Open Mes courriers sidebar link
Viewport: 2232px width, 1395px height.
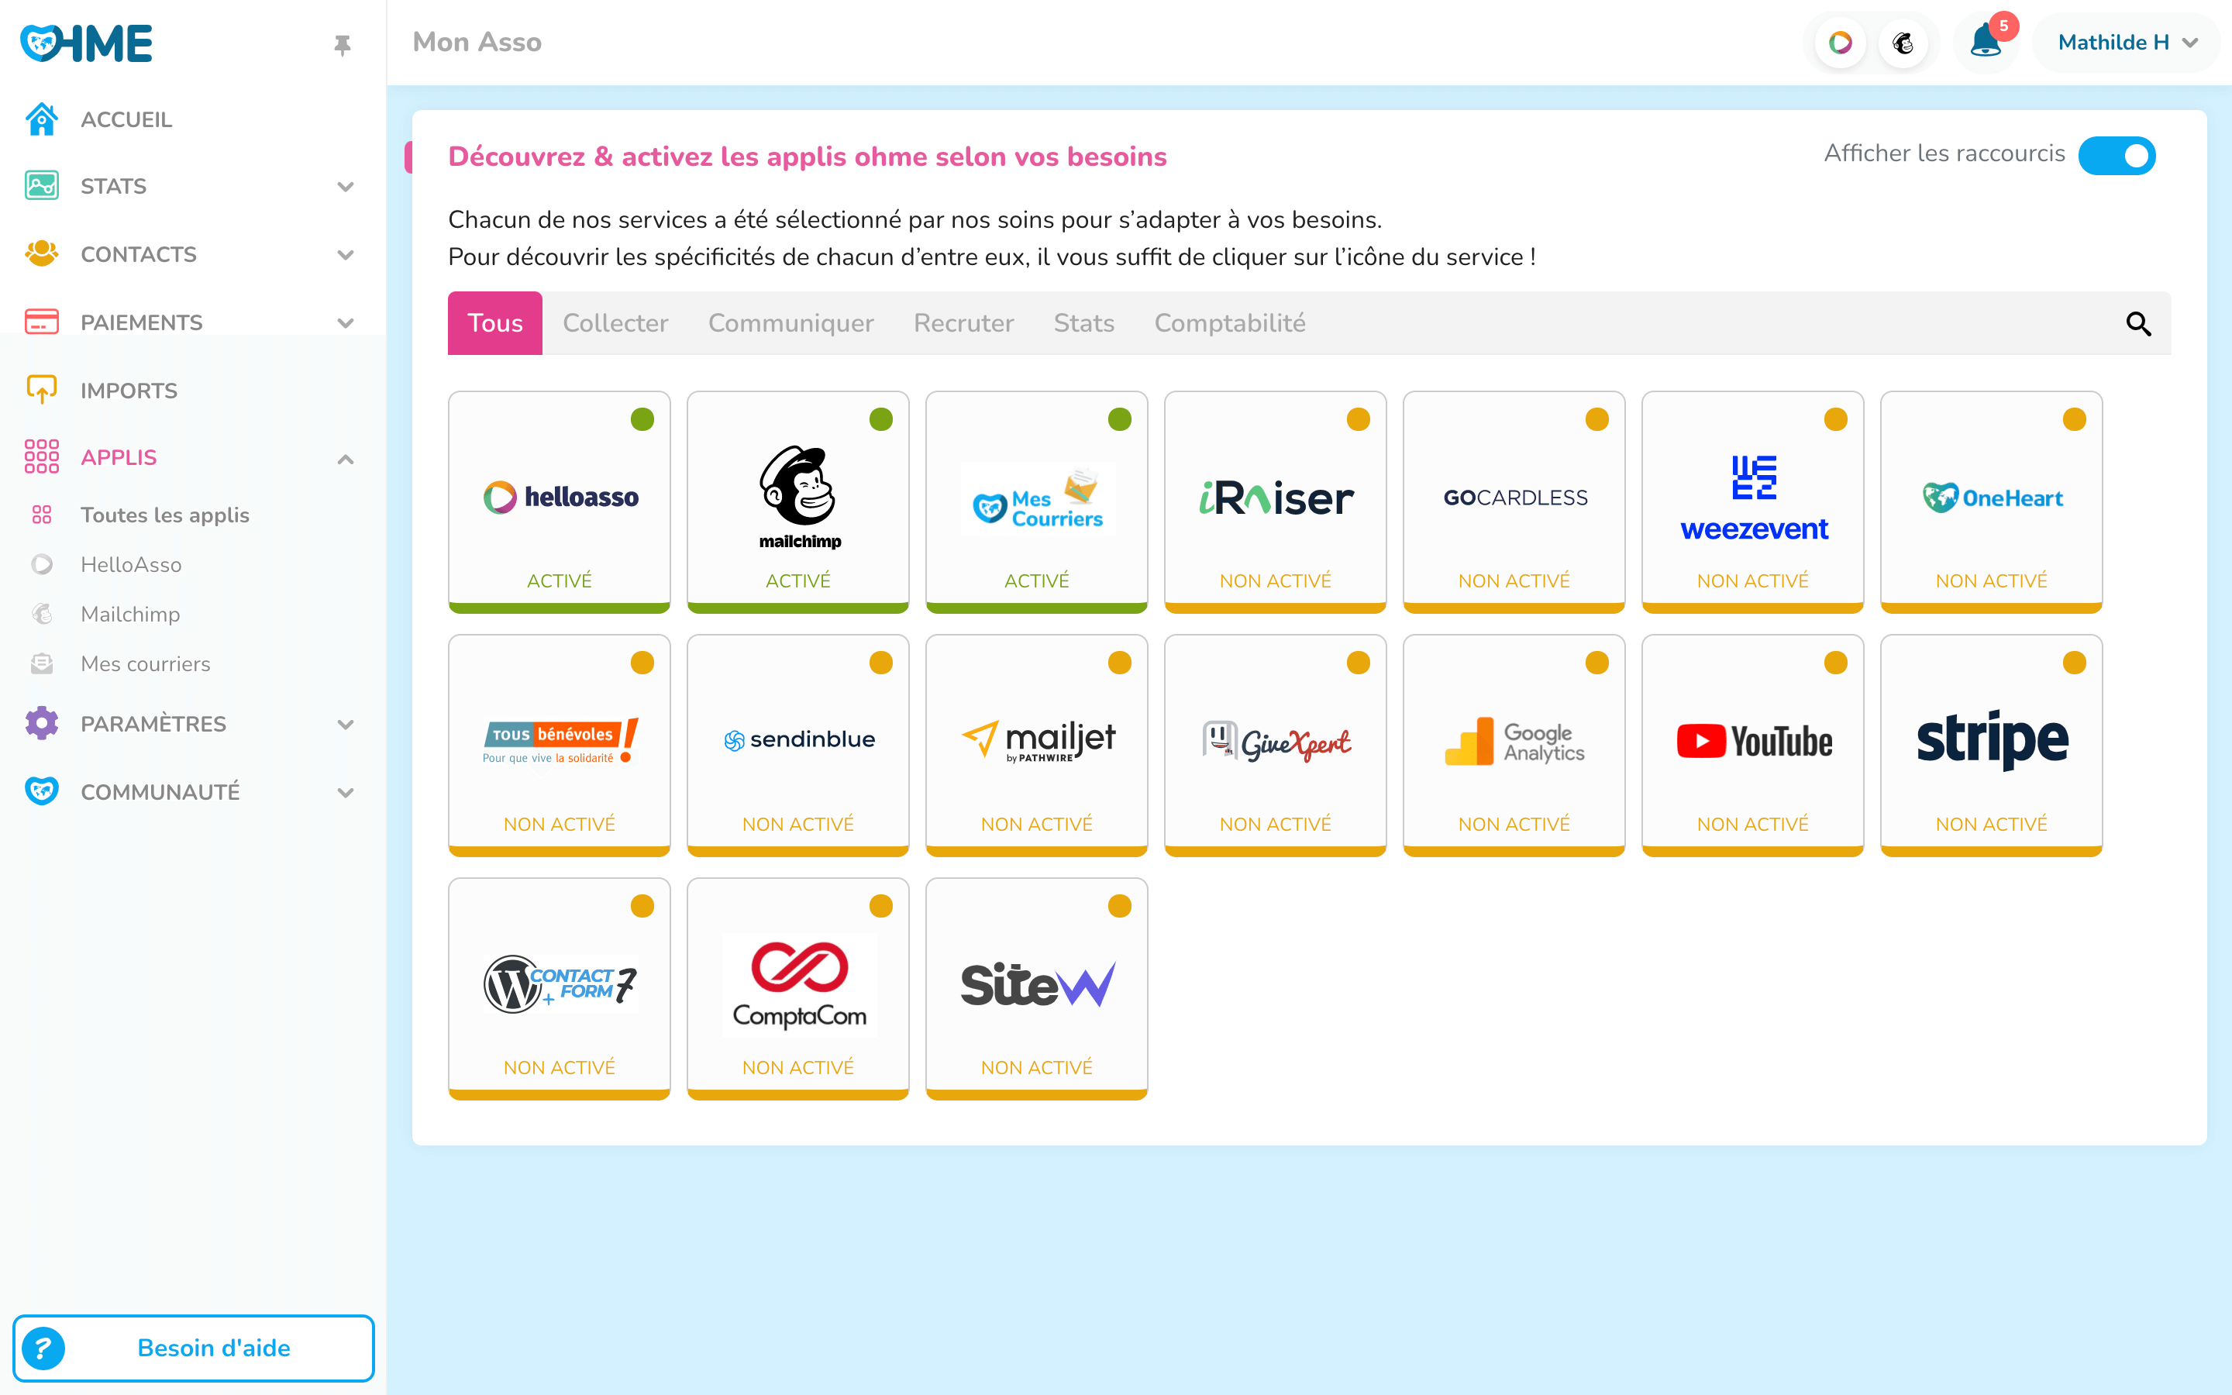(146, 663)
